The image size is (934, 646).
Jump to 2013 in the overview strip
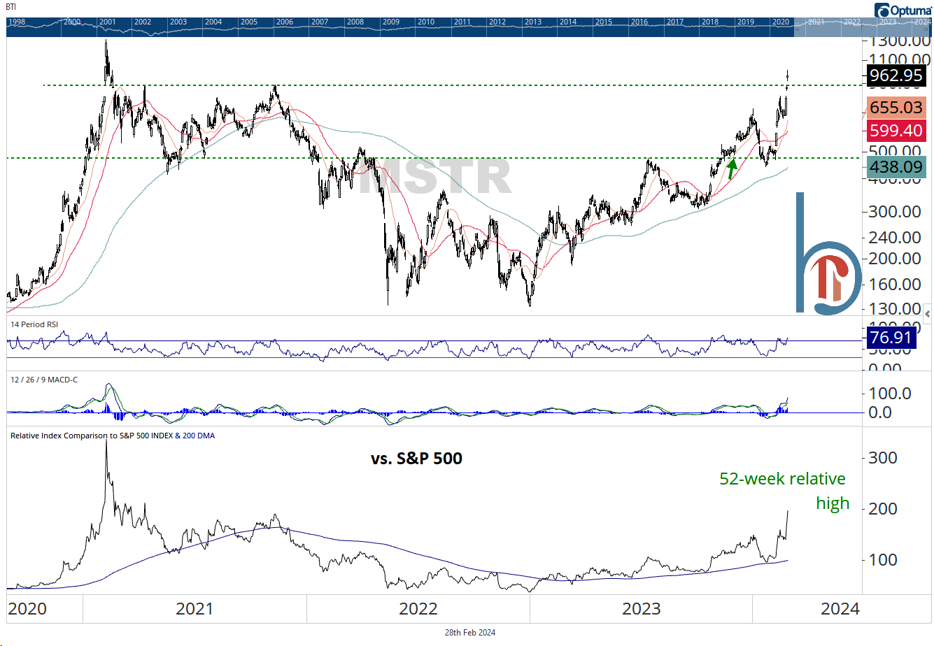(x=533, y=22)
